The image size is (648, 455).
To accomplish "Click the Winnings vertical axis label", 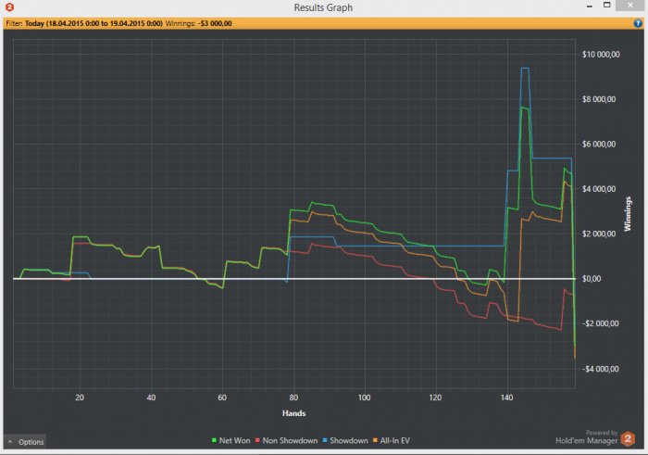I will click(x=629, y=213).
